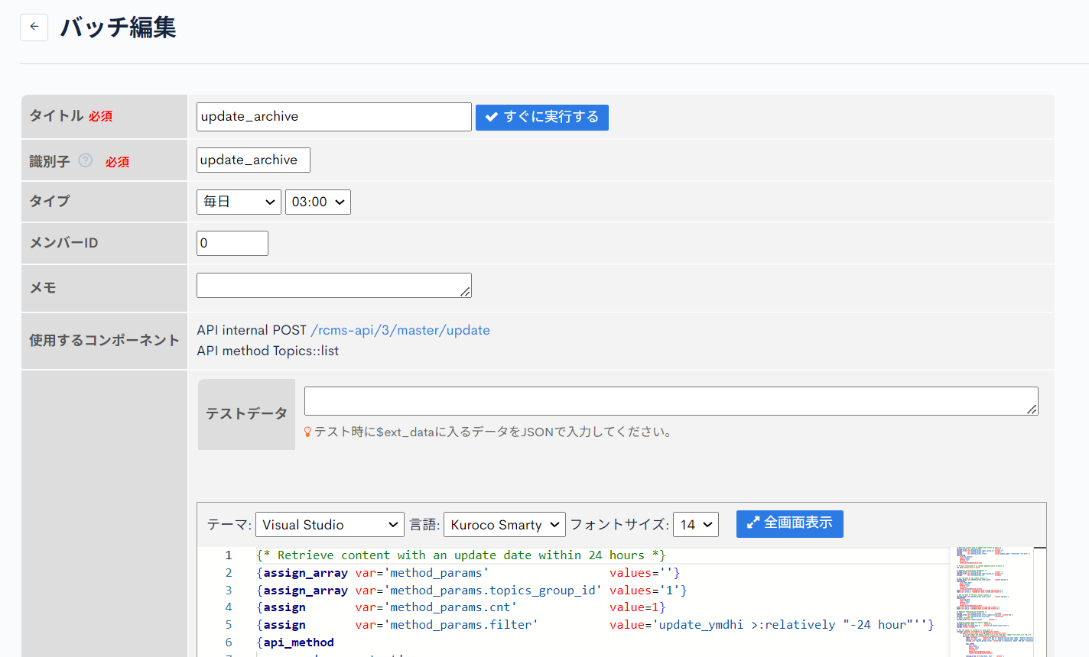
Task: Open the Kuroco Smarty language dropdown
Action: click(505, 525)
